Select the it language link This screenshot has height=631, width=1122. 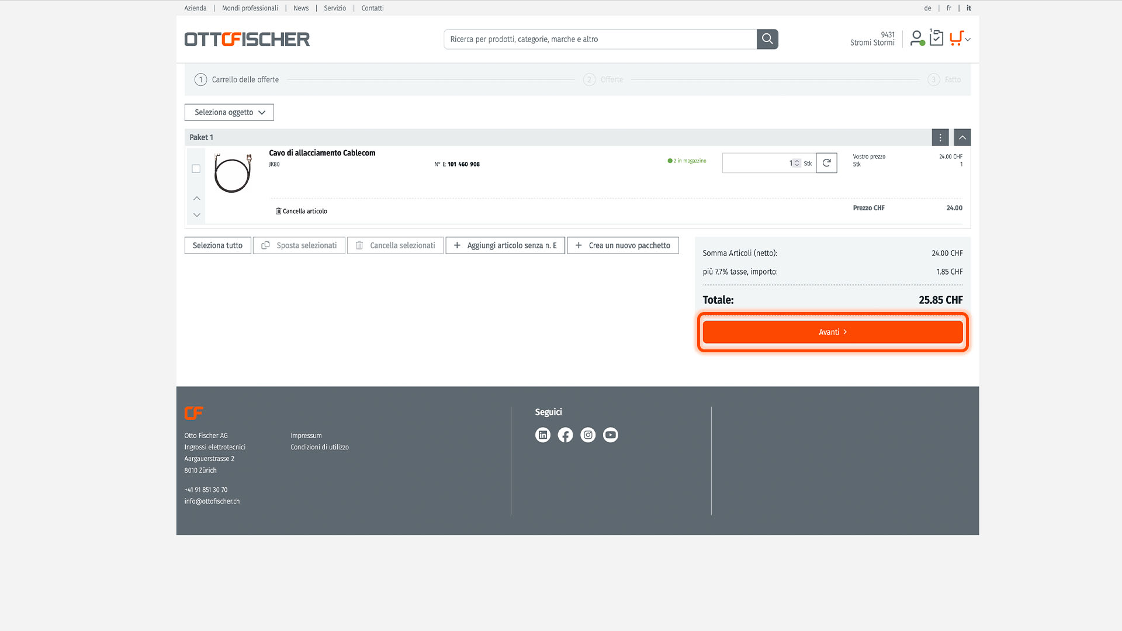tap(969, 8)
